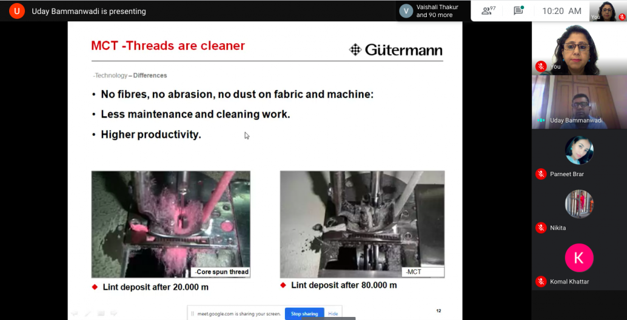Click your self-view thumbnail in top bar
627x320 pixels.
point(608,11)
